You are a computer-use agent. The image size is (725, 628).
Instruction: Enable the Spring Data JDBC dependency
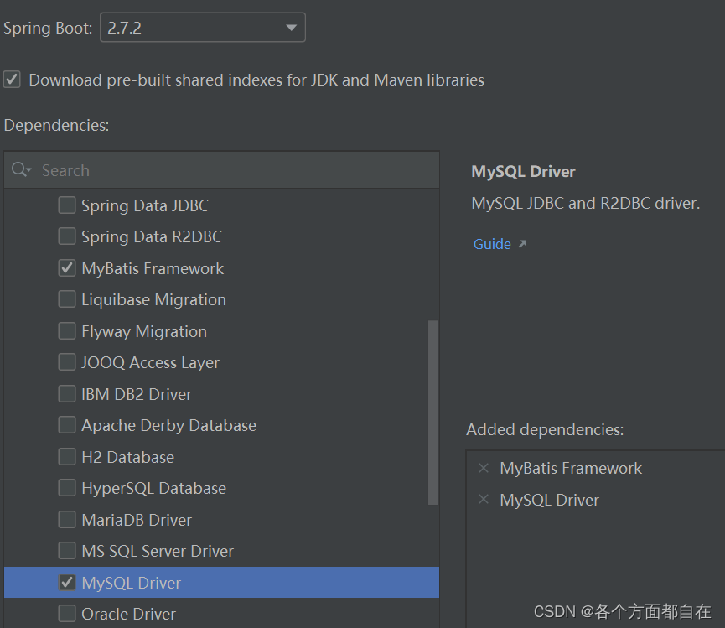pyautogui.click(x=66, y=205)
